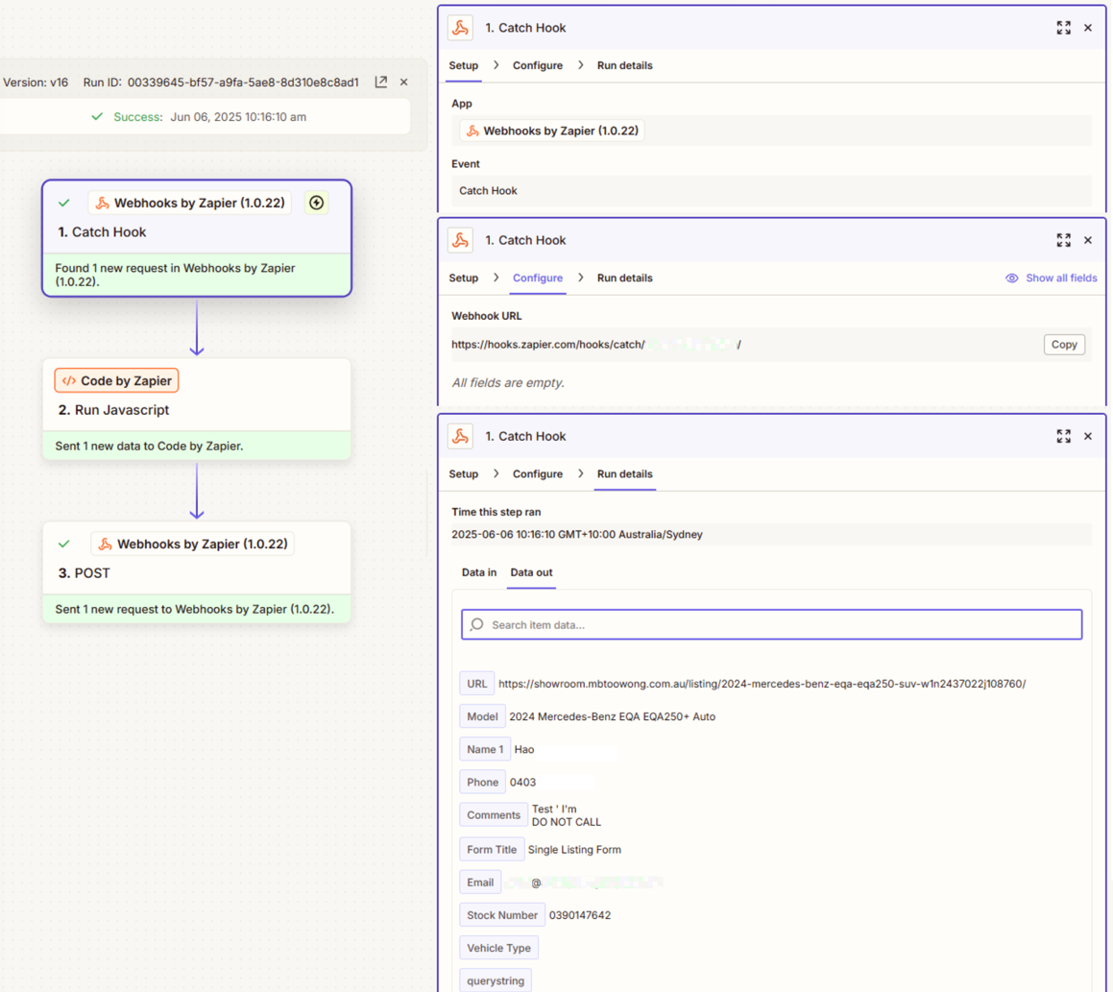The image size is (1113, 992).
Task: Open the step 1 Catch Hook card
Action: [x=197, y=238]
